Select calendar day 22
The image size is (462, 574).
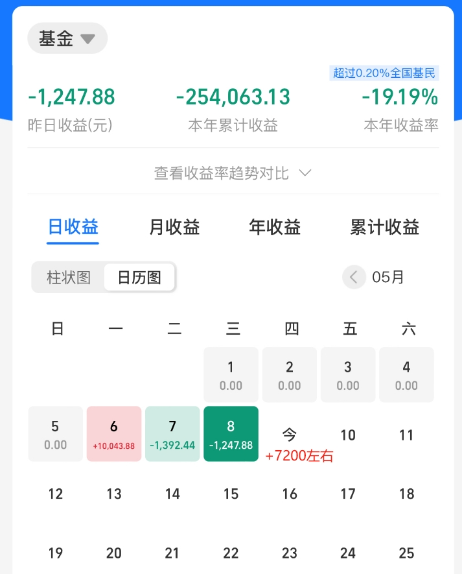point(231,553)
